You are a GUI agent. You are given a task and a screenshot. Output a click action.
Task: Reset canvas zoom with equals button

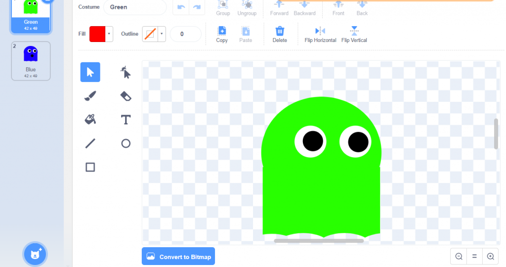tap(474, 256)
